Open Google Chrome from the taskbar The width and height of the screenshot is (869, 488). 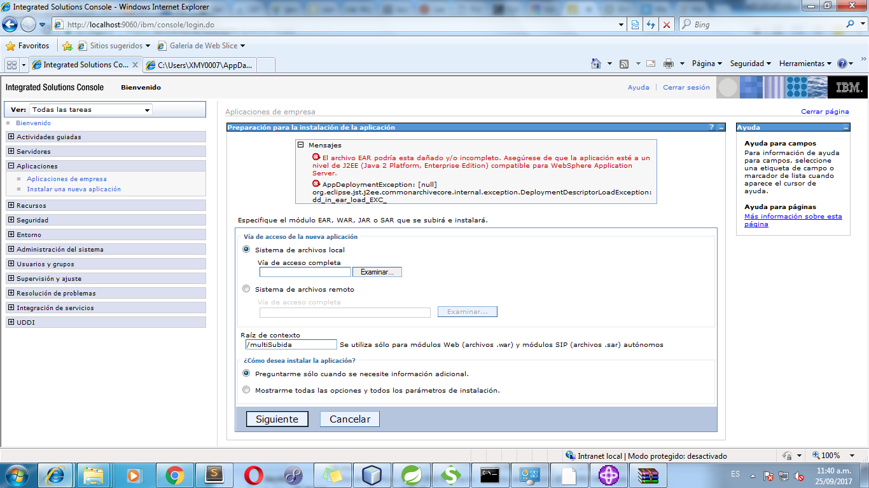175,475
